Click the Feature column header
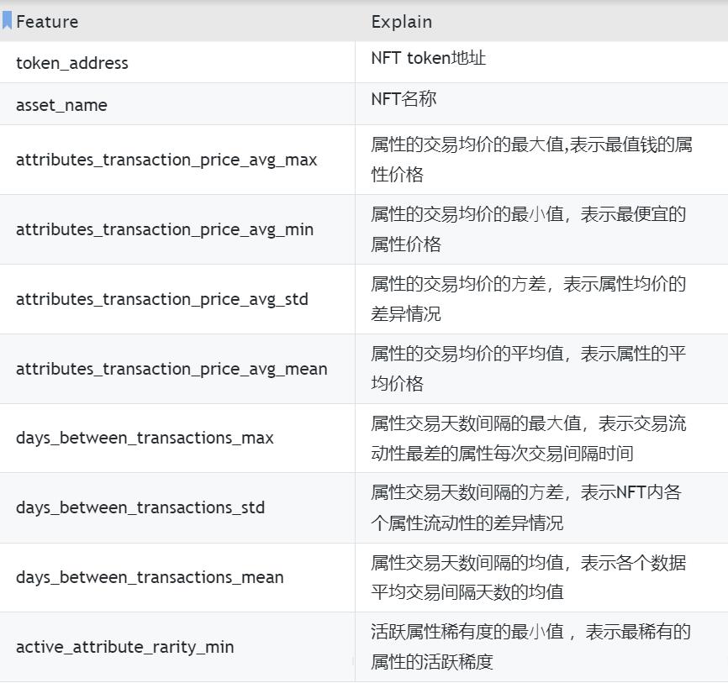Viewport: 728px width, 683px height. tap(47, 22)
